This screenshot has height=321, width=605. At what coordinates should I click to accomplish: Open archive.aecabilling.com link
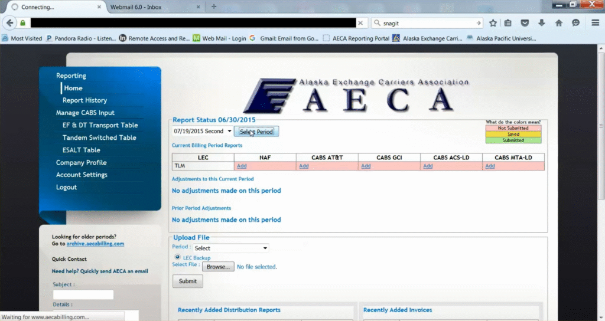pos(95,244)
